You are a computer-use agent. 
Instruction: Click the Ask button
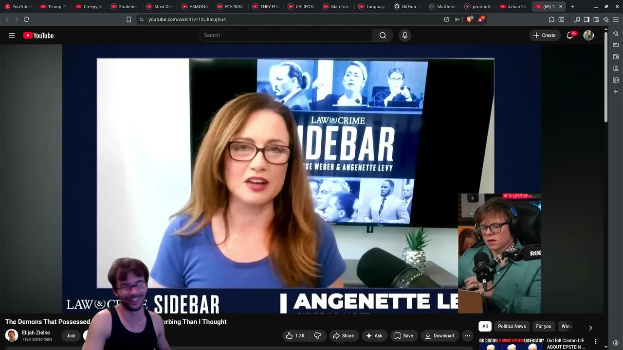click(x=374, y=335)
